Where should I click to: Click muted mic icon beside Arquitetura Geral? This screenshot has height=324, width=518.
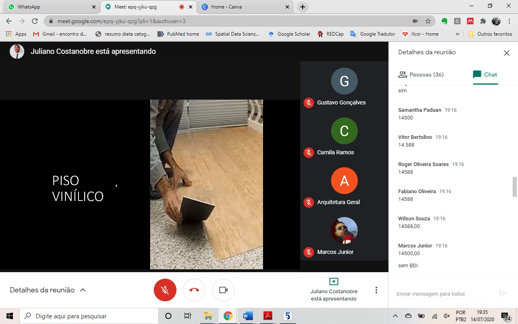tap(309, 202)
